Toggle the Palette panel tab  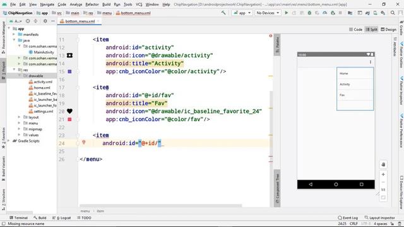point(277,45)
